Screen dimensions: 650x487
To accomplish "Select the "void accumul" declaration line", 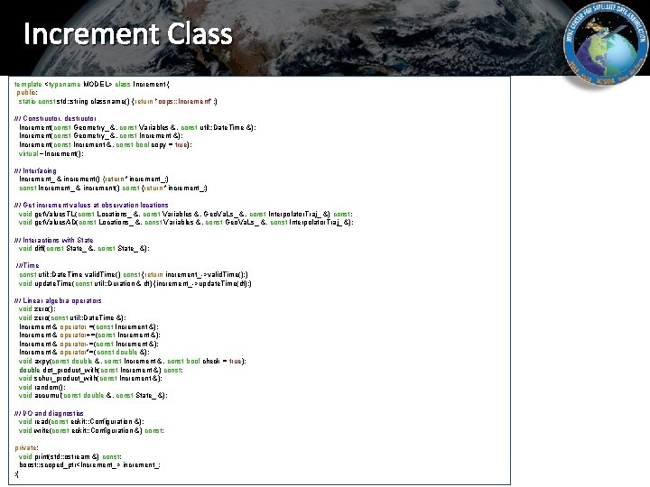I will coord(93,396).
